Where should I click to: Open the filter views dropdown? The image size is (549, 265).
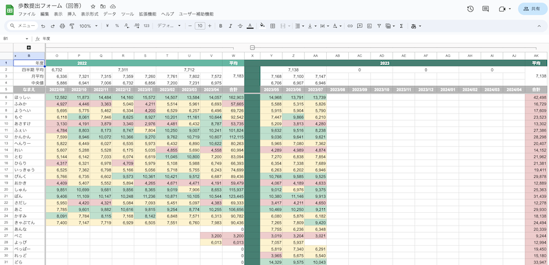click(389, 26)
